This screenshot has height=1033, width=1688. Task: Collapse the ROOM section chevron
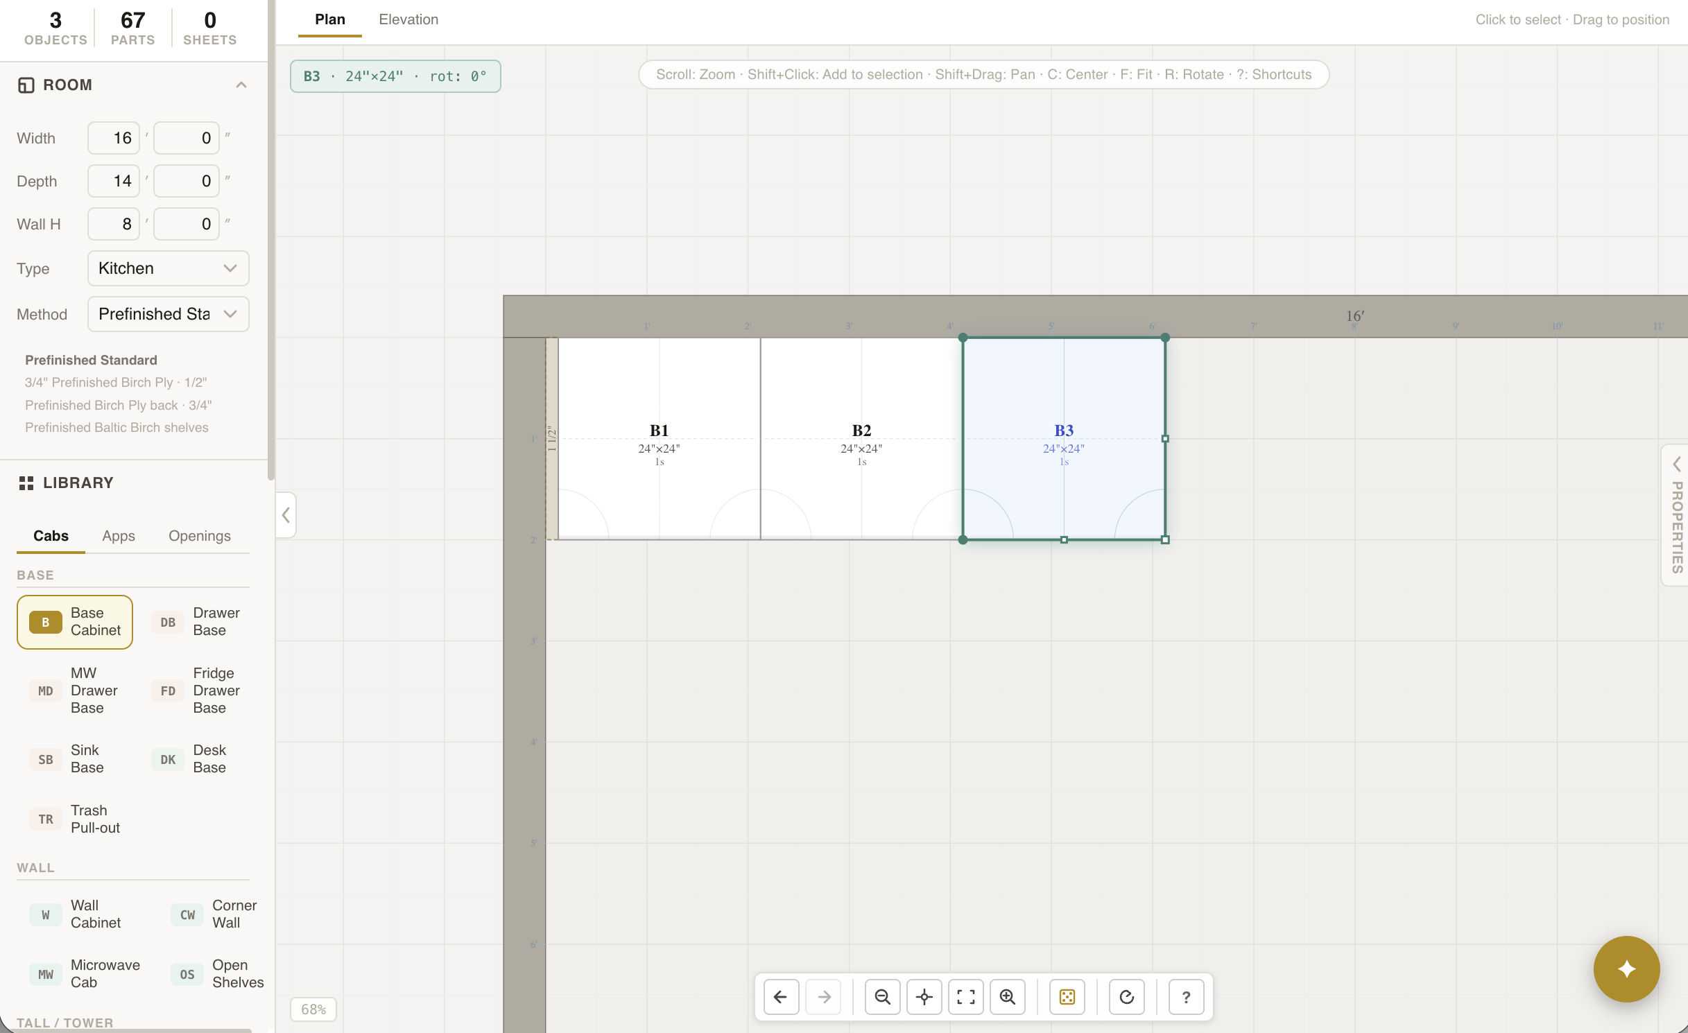tap(241, 84)
